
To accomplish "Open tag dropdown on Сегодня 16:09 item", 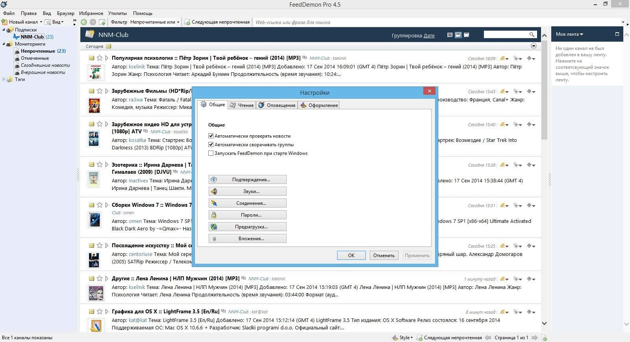I will pyautogui.click(x=518, y=59).
